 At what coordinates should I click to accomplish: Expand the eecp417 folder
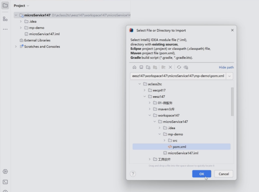144,90
